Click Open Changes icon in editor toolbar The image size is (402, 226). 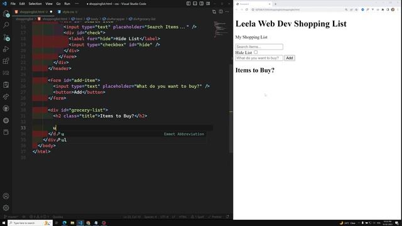pyautogui.click(x=214, y=11)
